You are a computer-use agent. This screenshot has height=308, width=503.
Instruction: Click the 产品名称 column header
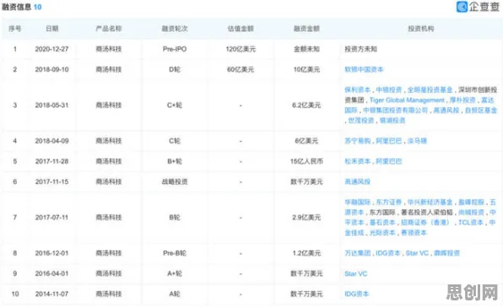109,29
